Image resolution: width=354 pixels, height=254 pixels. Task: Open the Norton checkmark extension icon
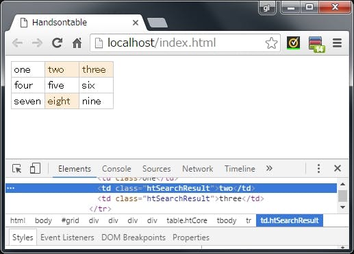pos(293,43)
